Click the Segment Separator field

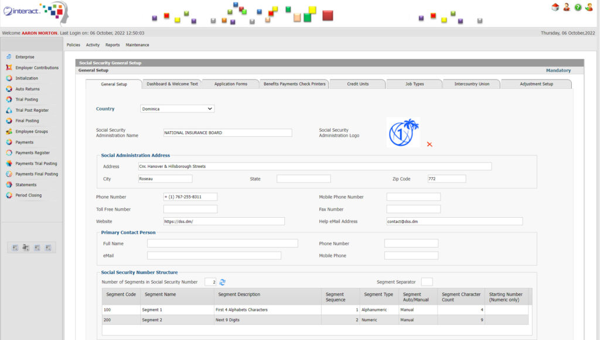427,282
